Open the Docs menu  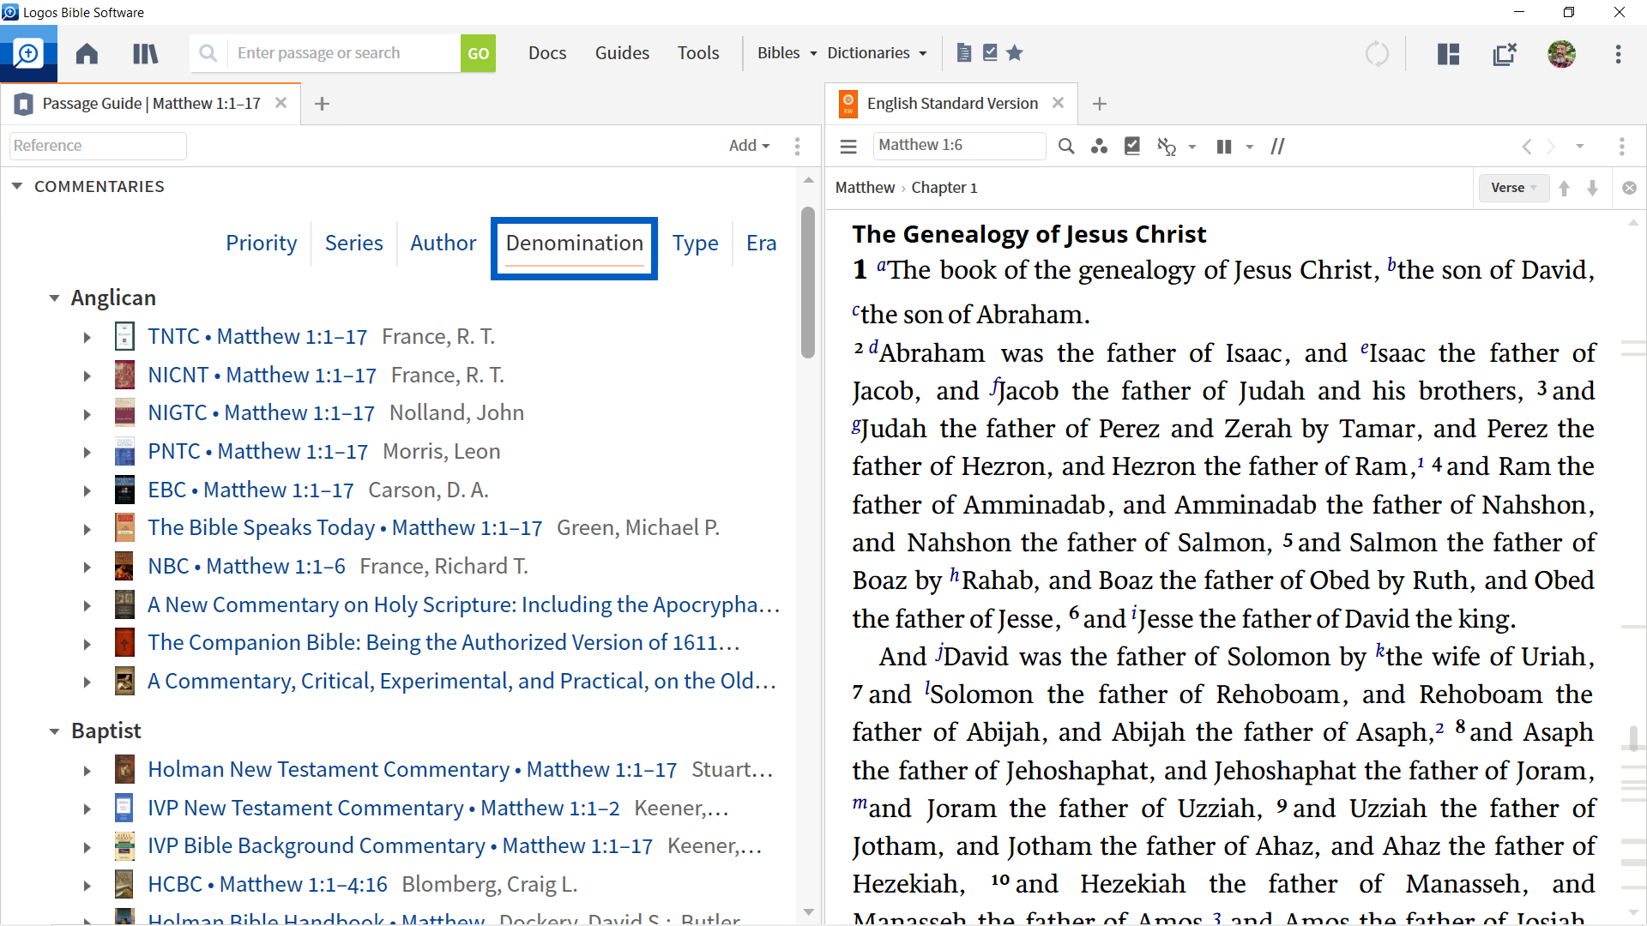click(x=547, y=53)
